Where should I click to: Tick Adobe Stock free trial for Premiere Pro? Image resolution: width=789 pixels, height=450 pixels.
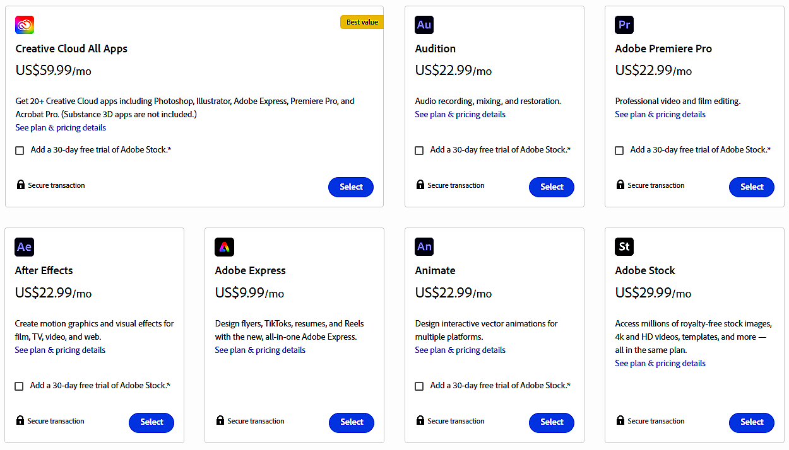coord(619,151)
